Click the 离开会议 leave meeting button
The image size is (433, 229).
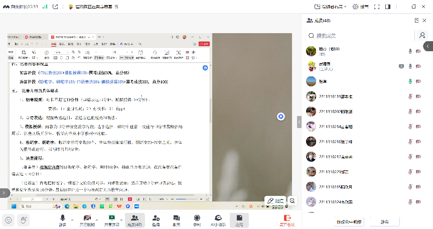pyautogui.click(x=287, y=219)
